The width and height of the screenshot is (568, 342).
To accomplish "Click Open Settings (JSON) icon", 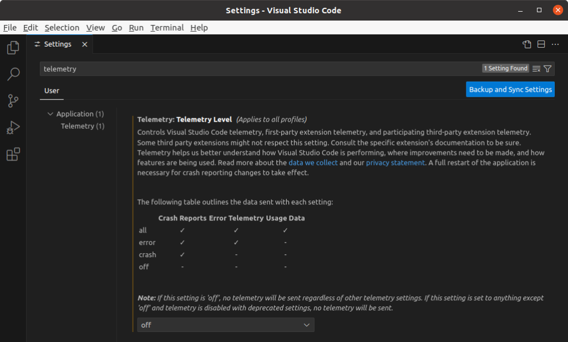I will pos(527,44).
